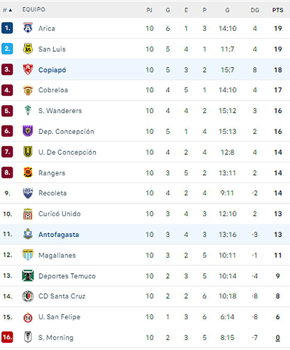Sort by EQUIPO column header
Image resolution: width=290 pixels, height=350 pixels.
click(x=34, y=10)
